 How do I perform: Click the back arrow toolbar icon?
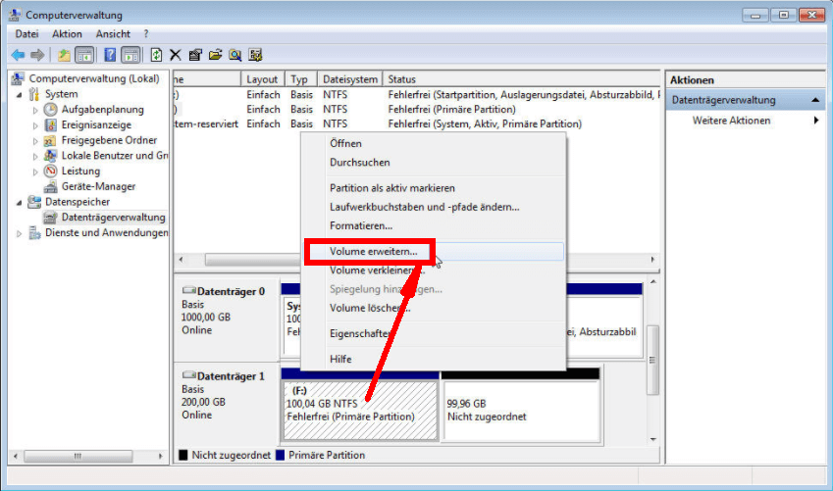pyautogui.click(x=18, y=55)
